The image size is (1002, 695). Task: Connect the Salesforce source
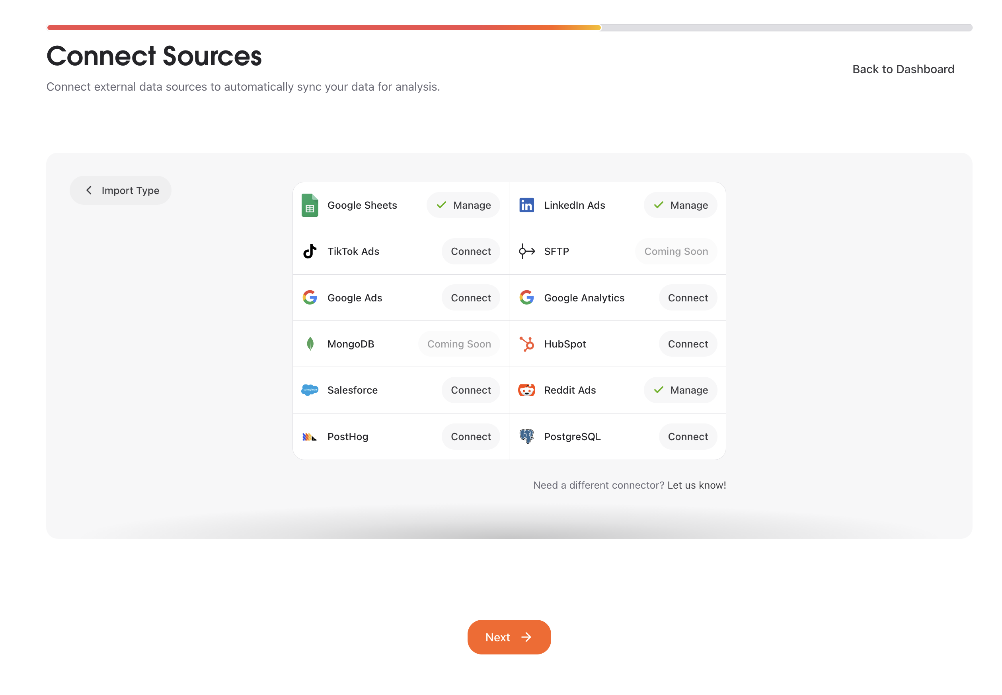[471, 390]
